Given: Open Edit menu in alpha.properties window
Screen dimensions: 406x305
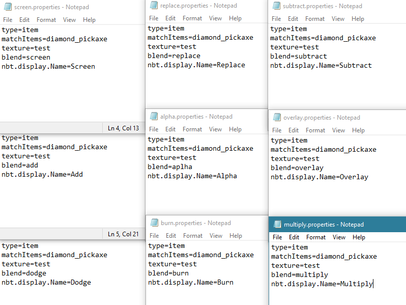Looking at the screenshot, I should coord(170,129).
